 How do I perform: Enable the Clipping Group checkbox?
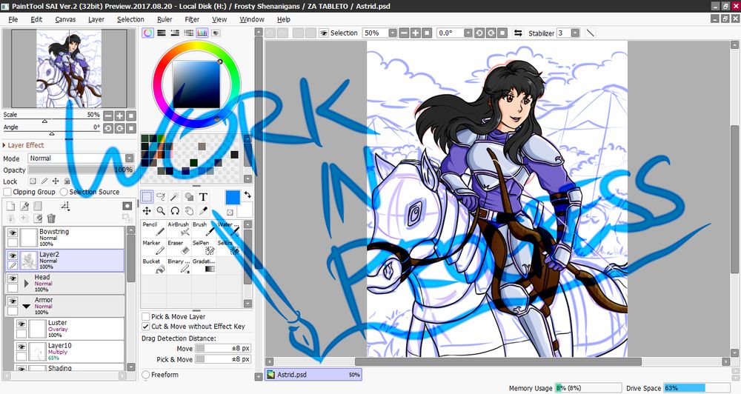(7, 192)
